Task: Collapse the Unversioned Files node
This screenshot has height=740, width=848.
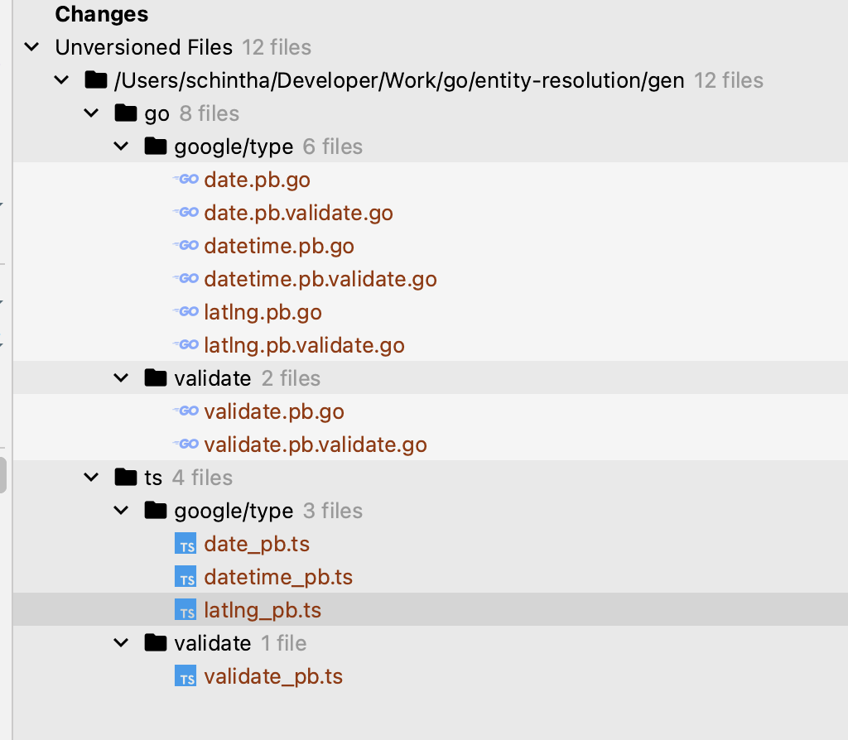Action: point(31,47)
